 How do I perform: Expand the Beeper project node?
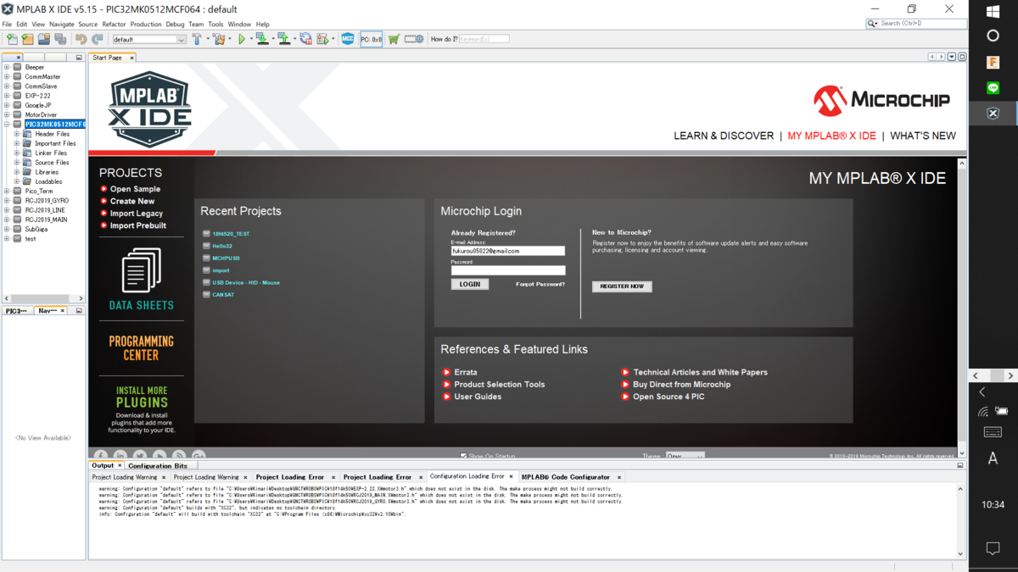7,67
